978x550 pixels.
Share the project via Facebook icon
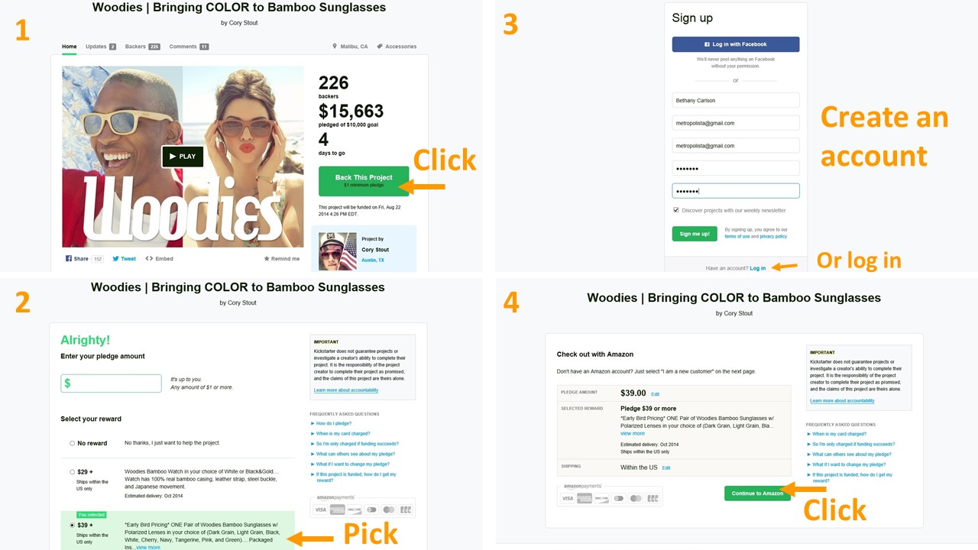click(x=69, y=259)
